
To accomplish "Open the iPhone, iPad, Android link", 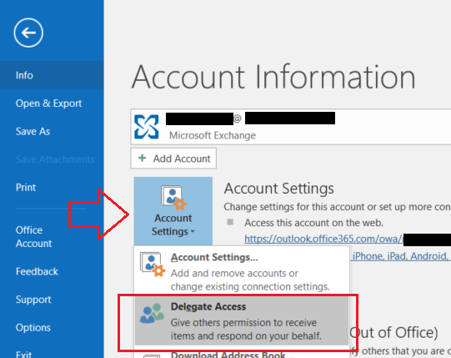I will pos(400,256).
